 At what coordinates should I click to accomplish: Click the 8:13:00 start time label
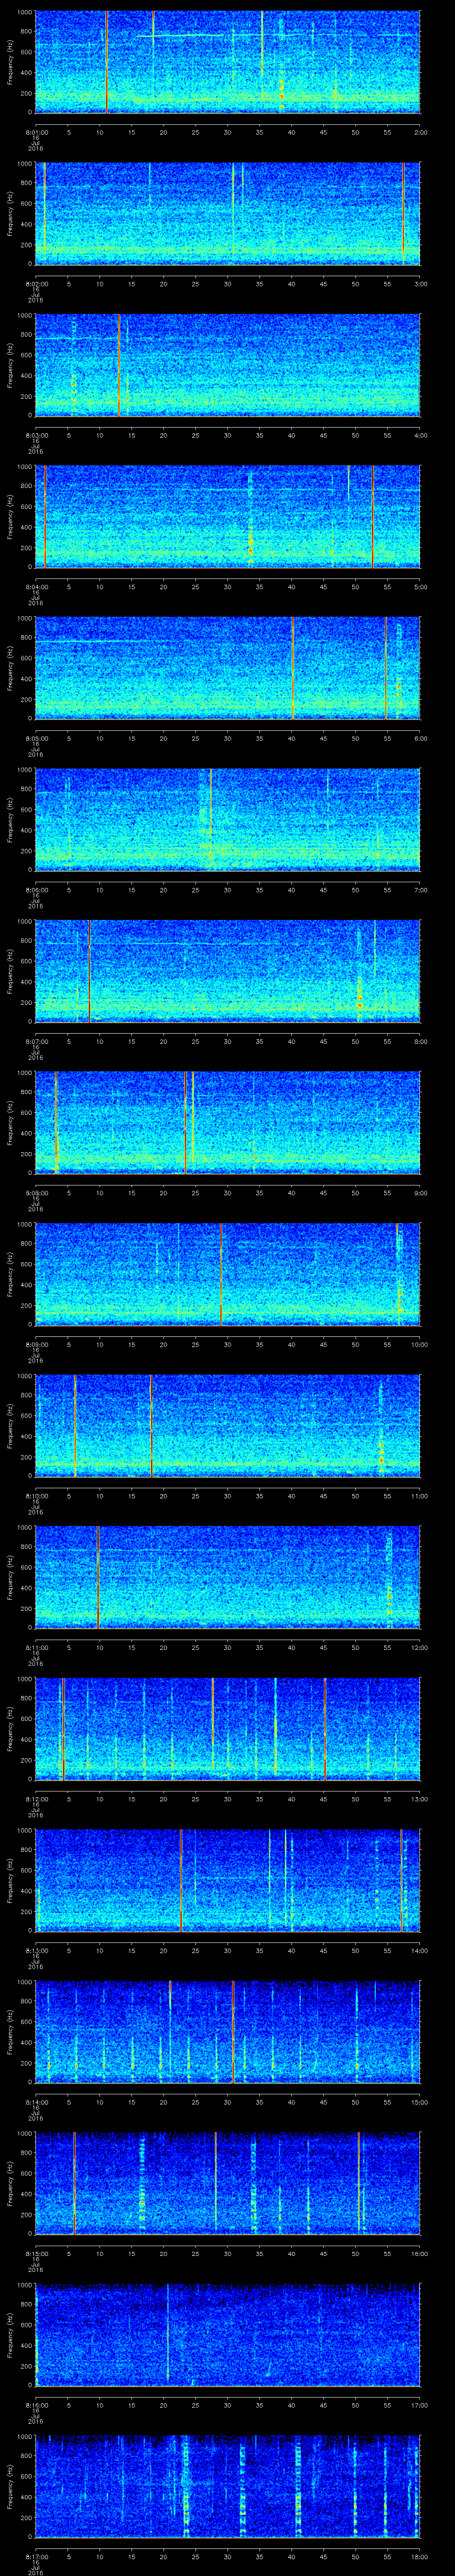pyautogui.click(x=36, y=1950)
